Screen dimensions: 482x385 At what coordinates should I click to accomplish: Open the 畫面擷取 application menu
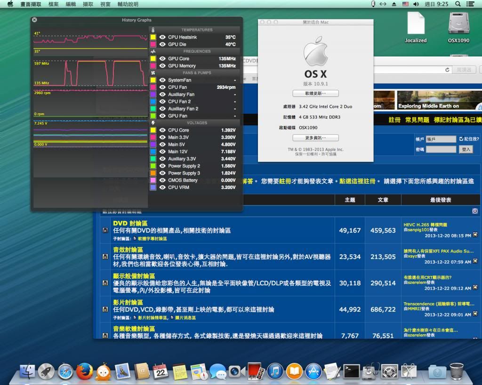pos(31,4)
